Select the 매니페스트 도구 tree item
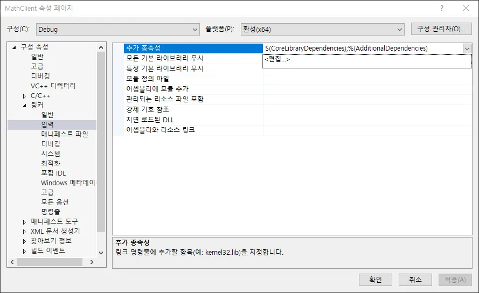The image size is (479, 293). point(54,221)
